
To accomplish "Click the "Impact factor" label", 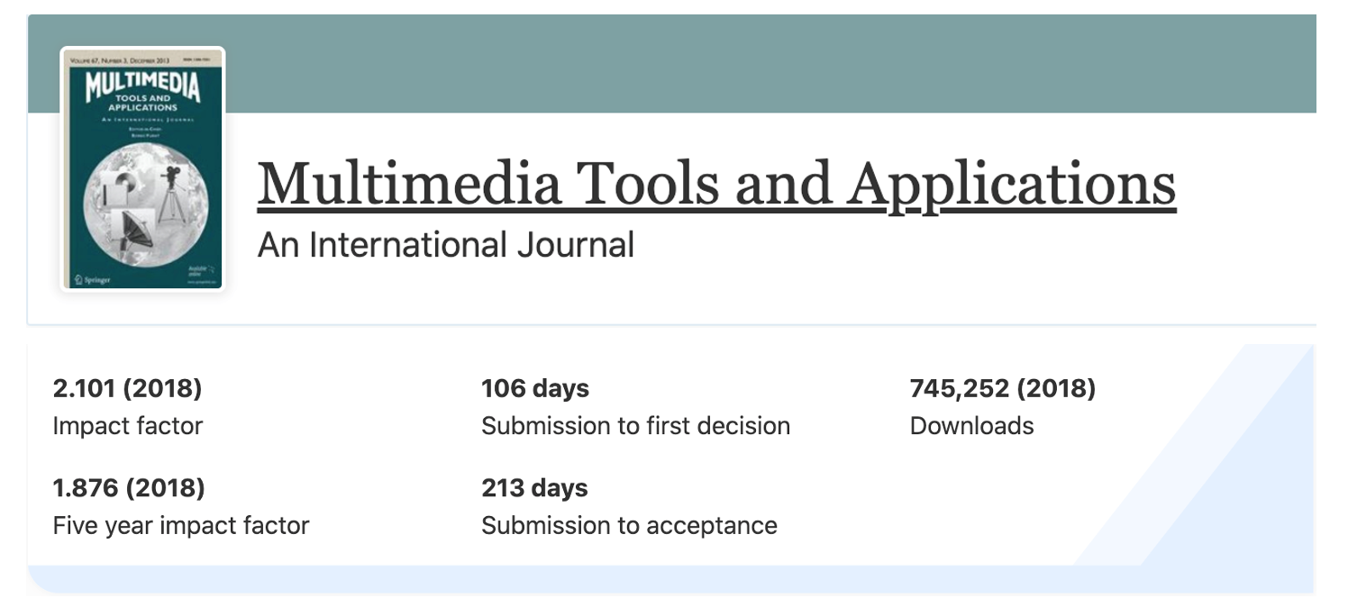I will tap(128, 426).
